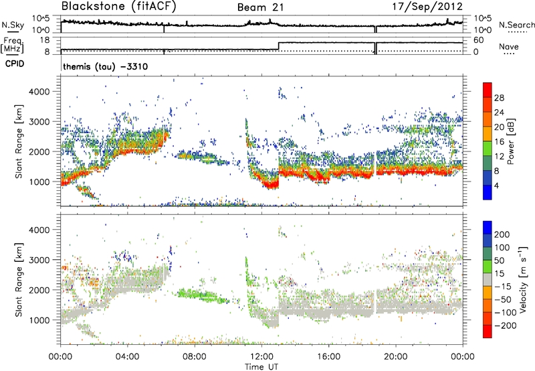This screenshot has width=535, height=371.
Task: Click the 'CPID' row label
Action: coord(15,64)
